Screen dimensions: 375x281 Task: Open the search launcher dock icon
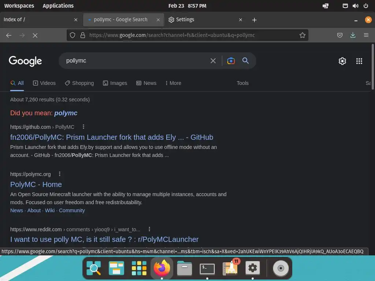click(94, 268)
